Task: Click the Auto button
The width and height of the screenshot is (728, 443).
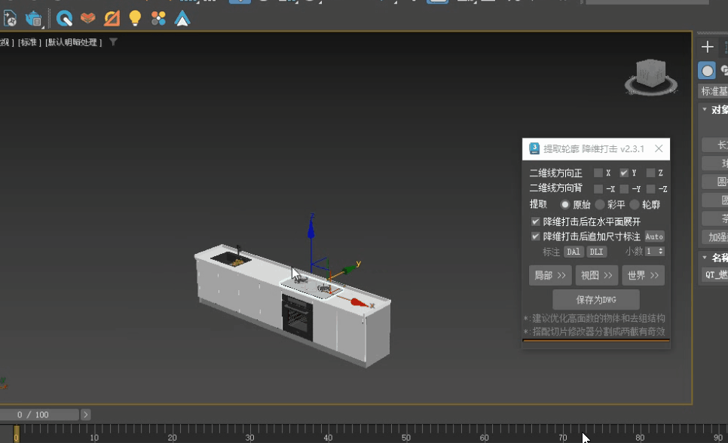Action: pyautogui.click(x=654, y=237)
